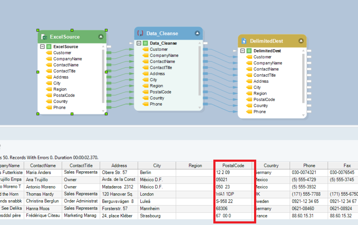Select Country field icon in ExcelSource
The height and width of the screenshot is (225, 358).
[49, 102]
